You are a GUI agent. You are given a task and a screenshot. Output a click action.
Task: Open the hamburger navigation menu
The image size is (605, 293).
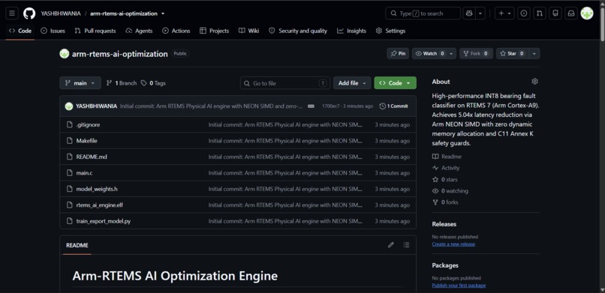(x=12, y=13)
